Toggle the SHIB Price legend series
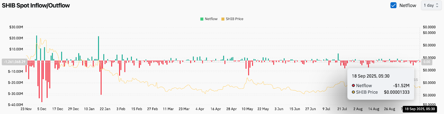The width and height of the screenshot is (444, 114). pyautogui.click(x=232, y=19)
